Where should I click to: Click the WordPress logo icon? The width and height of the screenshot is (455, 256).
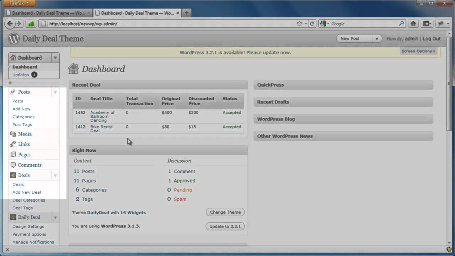tap(14, 38)
